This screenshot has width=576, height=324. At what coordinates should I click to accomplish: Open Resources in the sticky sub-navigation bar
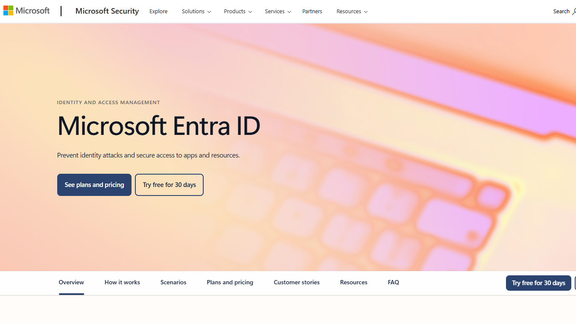[x=353, y=282]
